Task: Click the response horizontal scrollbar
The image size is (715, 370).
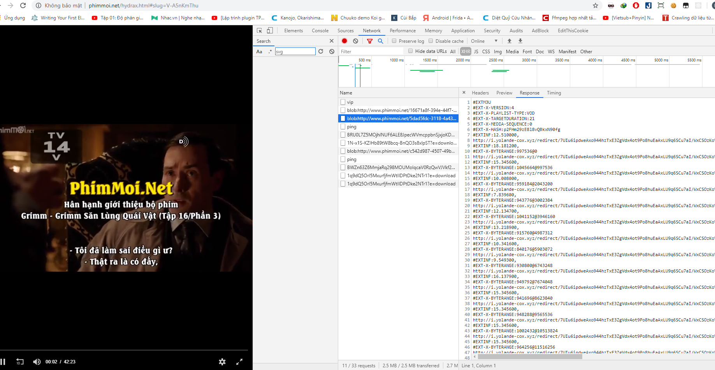Action: click(x=530, y=356)
